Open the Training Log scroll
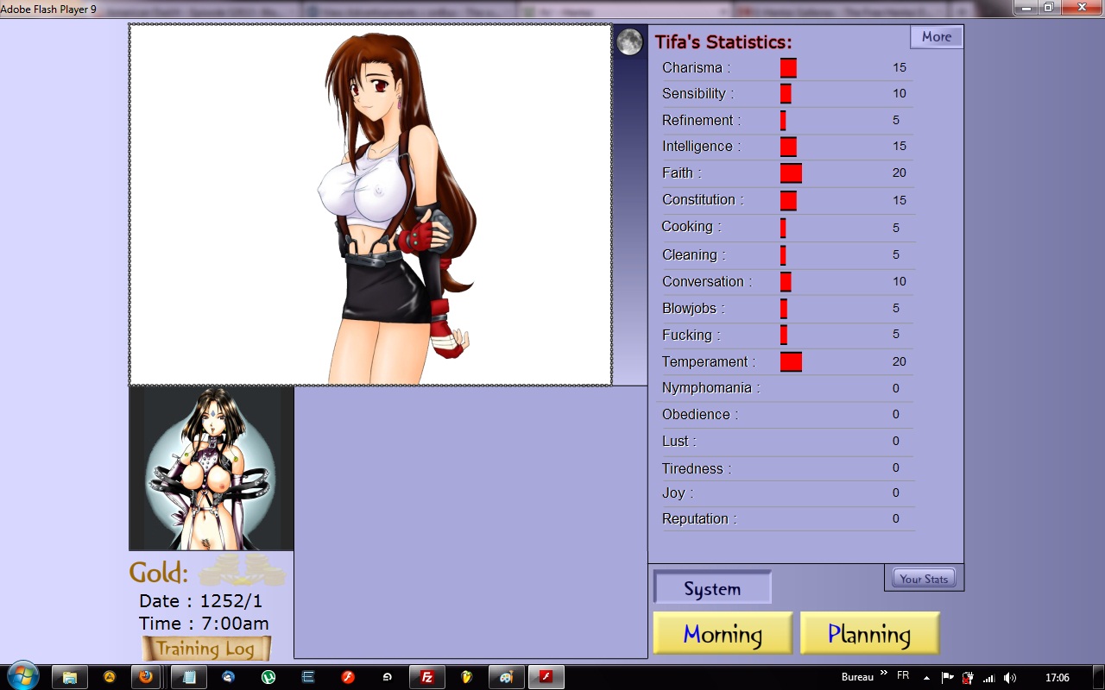The image size is (1105, 690). [206, 649]
